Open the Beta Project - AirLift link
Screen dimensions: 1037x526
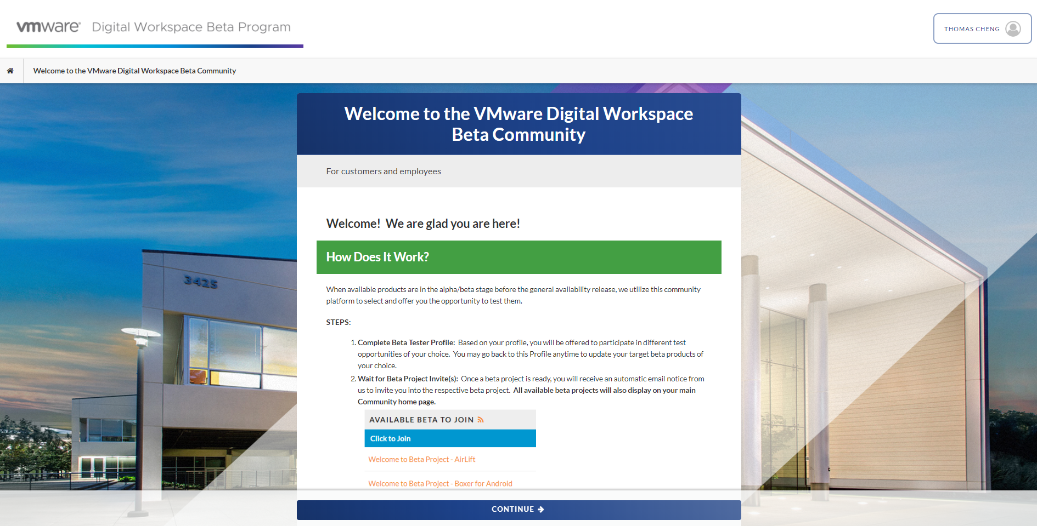click(421, 459)
